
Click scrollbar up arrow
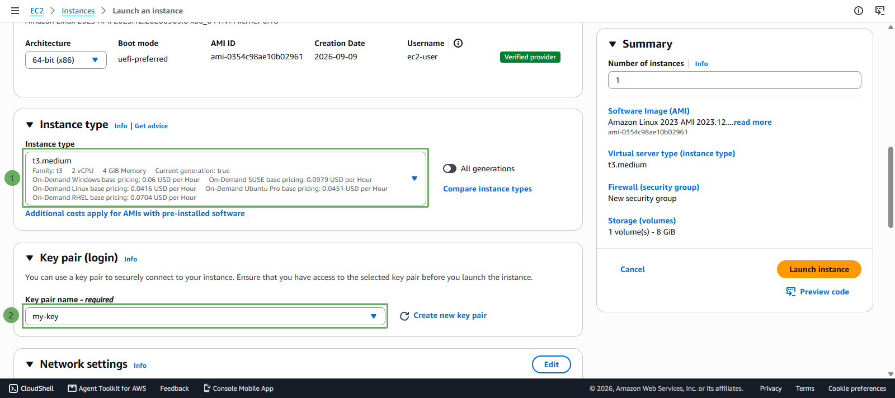pos(891,27)
